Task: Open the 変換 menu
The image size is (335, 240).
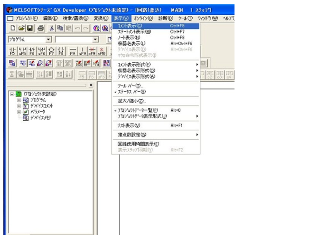Action: click(x=101, y=18)
